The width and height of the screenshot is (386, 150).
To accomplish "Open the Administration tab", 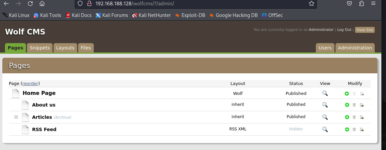I will [x=355, y=48].
